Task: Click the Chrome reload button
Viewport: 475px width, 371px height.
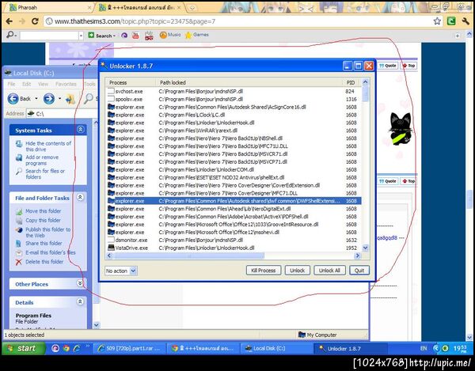Action: pos(35,21)
